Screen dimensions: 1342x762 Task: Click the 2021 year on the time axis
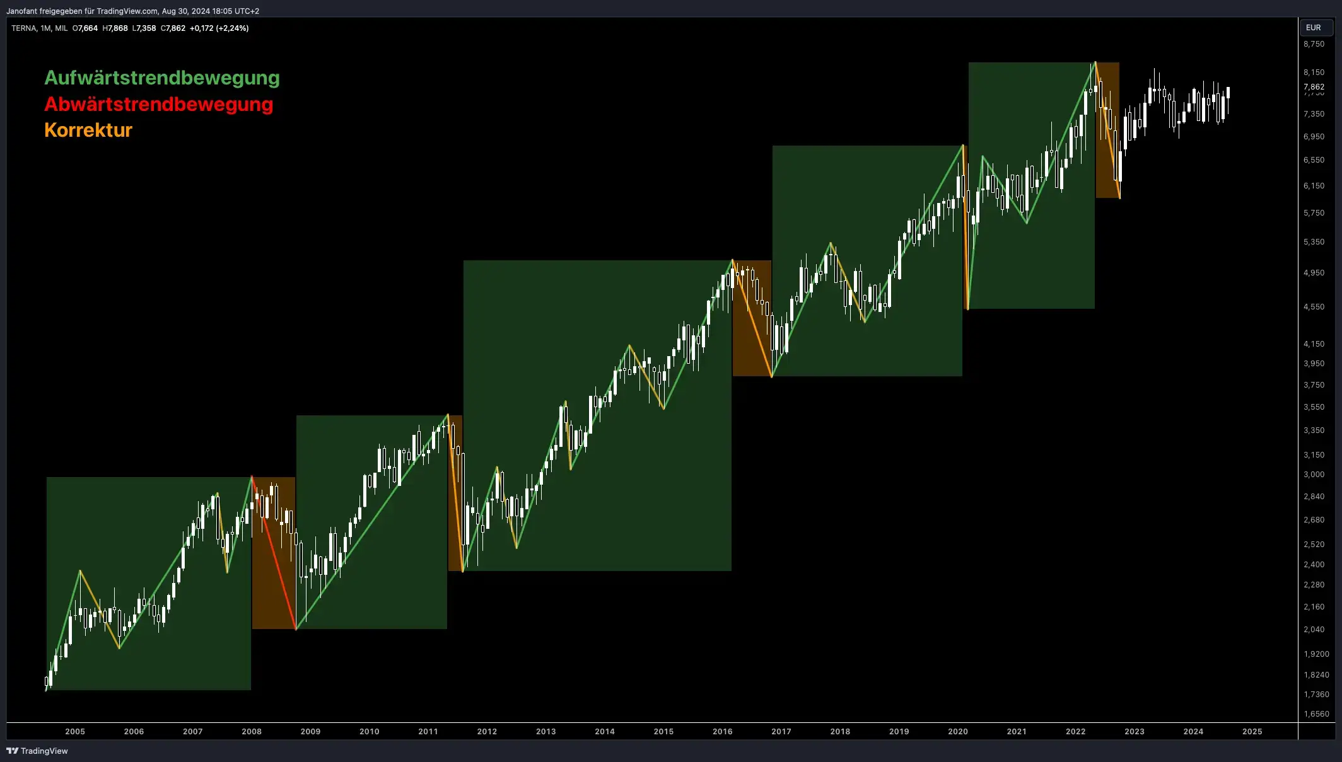pyautogui.click(x=1017, y=732)
